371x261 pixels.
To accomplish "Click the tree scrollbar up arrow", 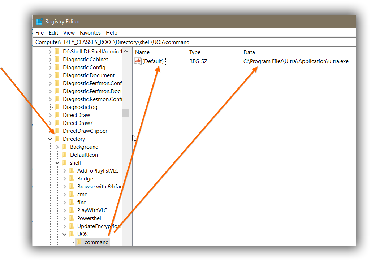I will point(126,51).
